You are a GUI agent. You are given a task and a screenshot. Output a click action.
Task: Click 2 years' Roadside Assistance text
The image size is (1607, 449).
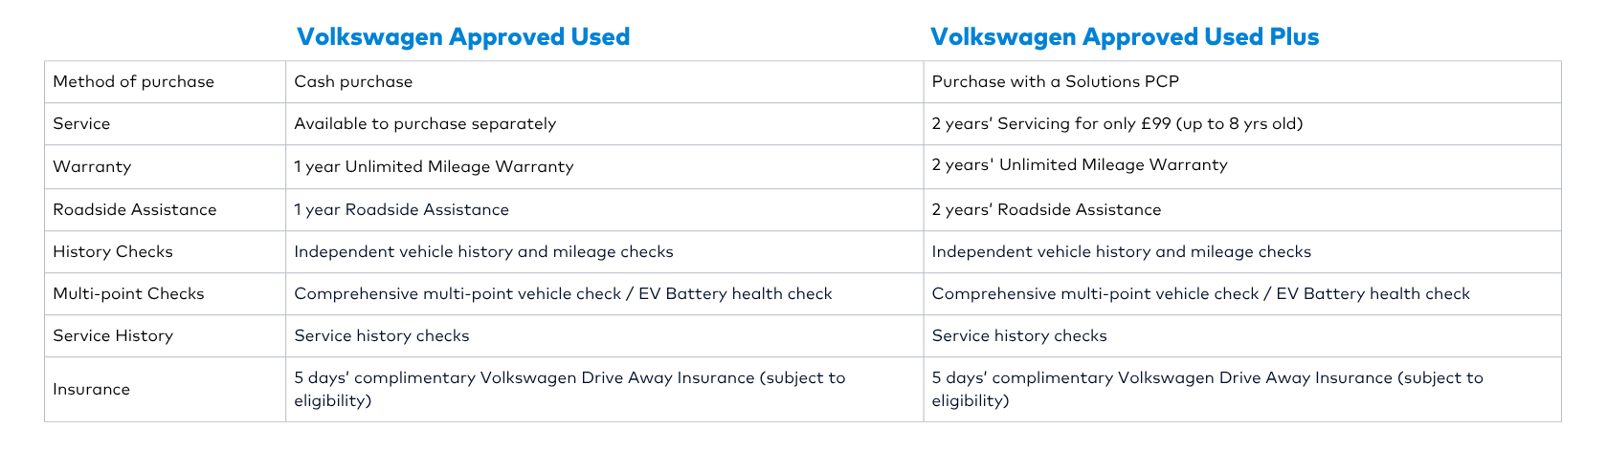tap(1046, 210)
